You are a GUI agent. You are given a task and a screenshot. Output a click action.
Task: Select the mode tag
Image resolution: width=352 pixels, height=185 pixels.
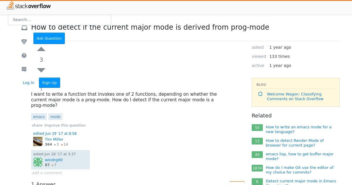[55, 117]
